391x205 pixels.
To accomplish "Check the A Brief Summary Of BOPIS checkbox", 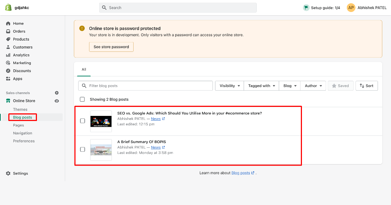I will (x=83, y=149).
